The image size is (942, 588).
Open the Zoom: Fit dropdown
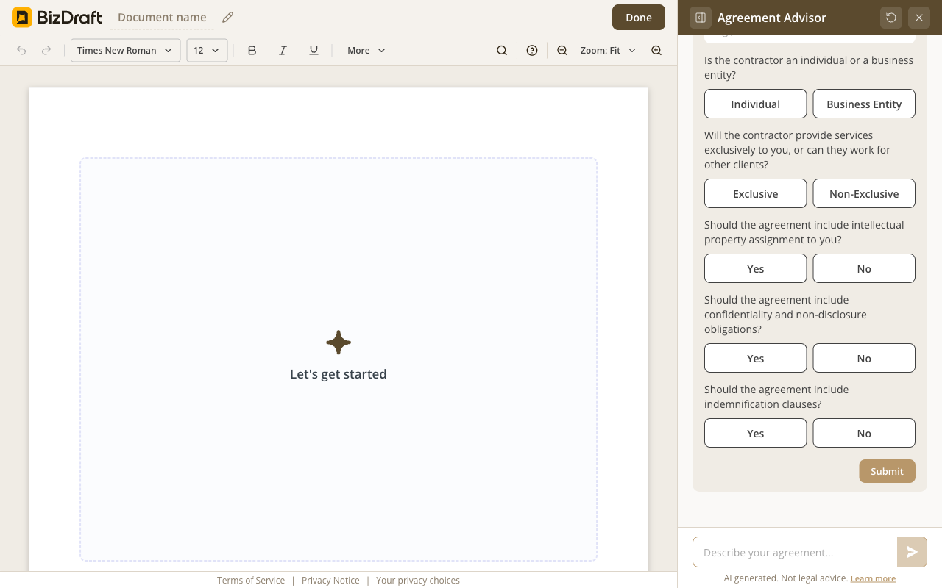608,50
